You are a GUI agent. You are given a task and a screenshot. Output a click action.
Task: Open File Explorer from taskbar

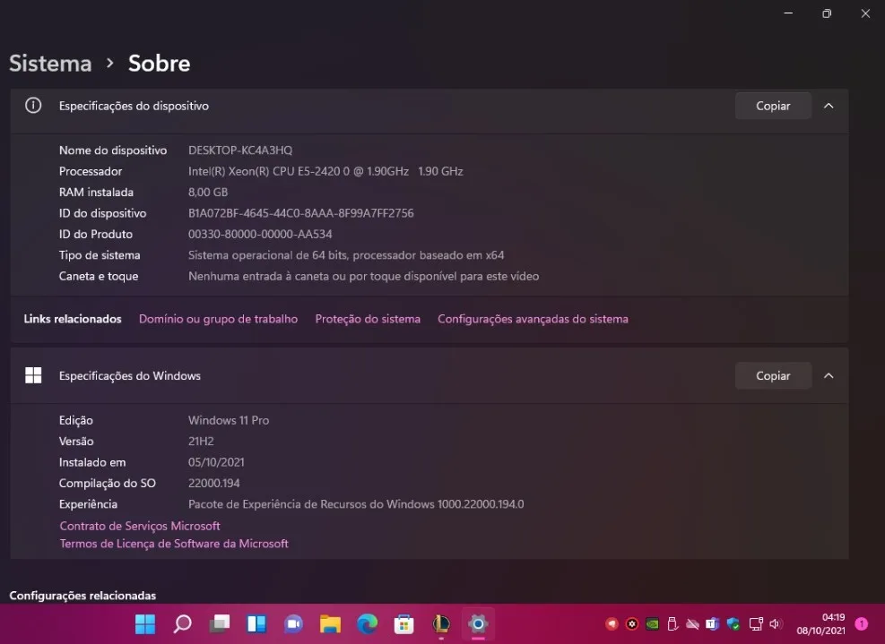point(330,623)
